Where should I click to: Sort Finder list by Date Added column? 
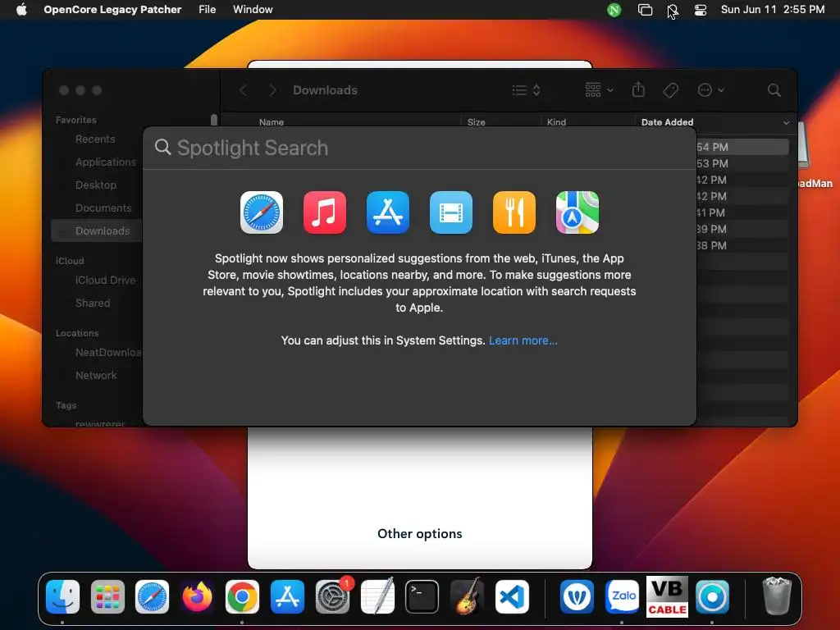668,122
